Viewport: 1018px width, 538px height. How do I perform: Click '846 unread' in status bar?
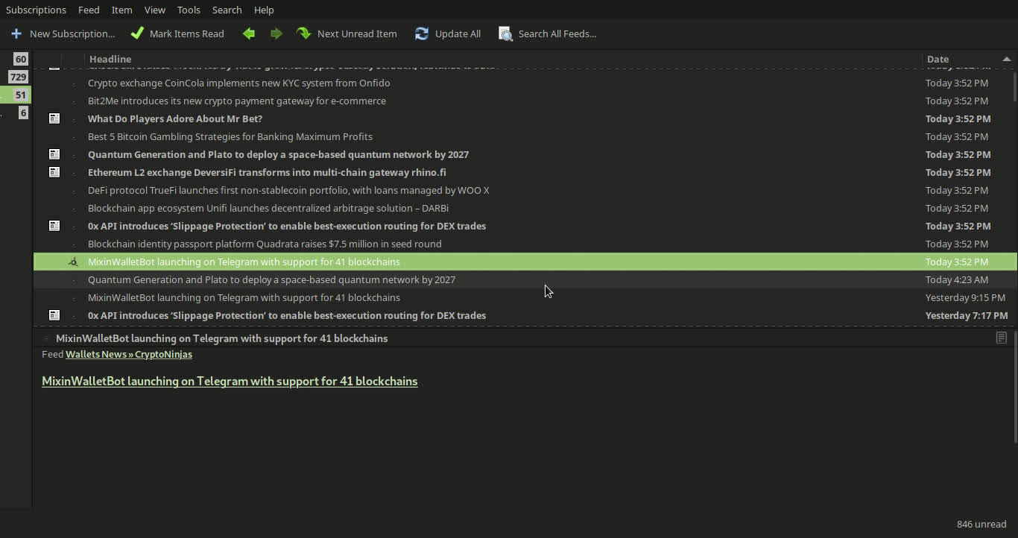(x=981, y=524)
